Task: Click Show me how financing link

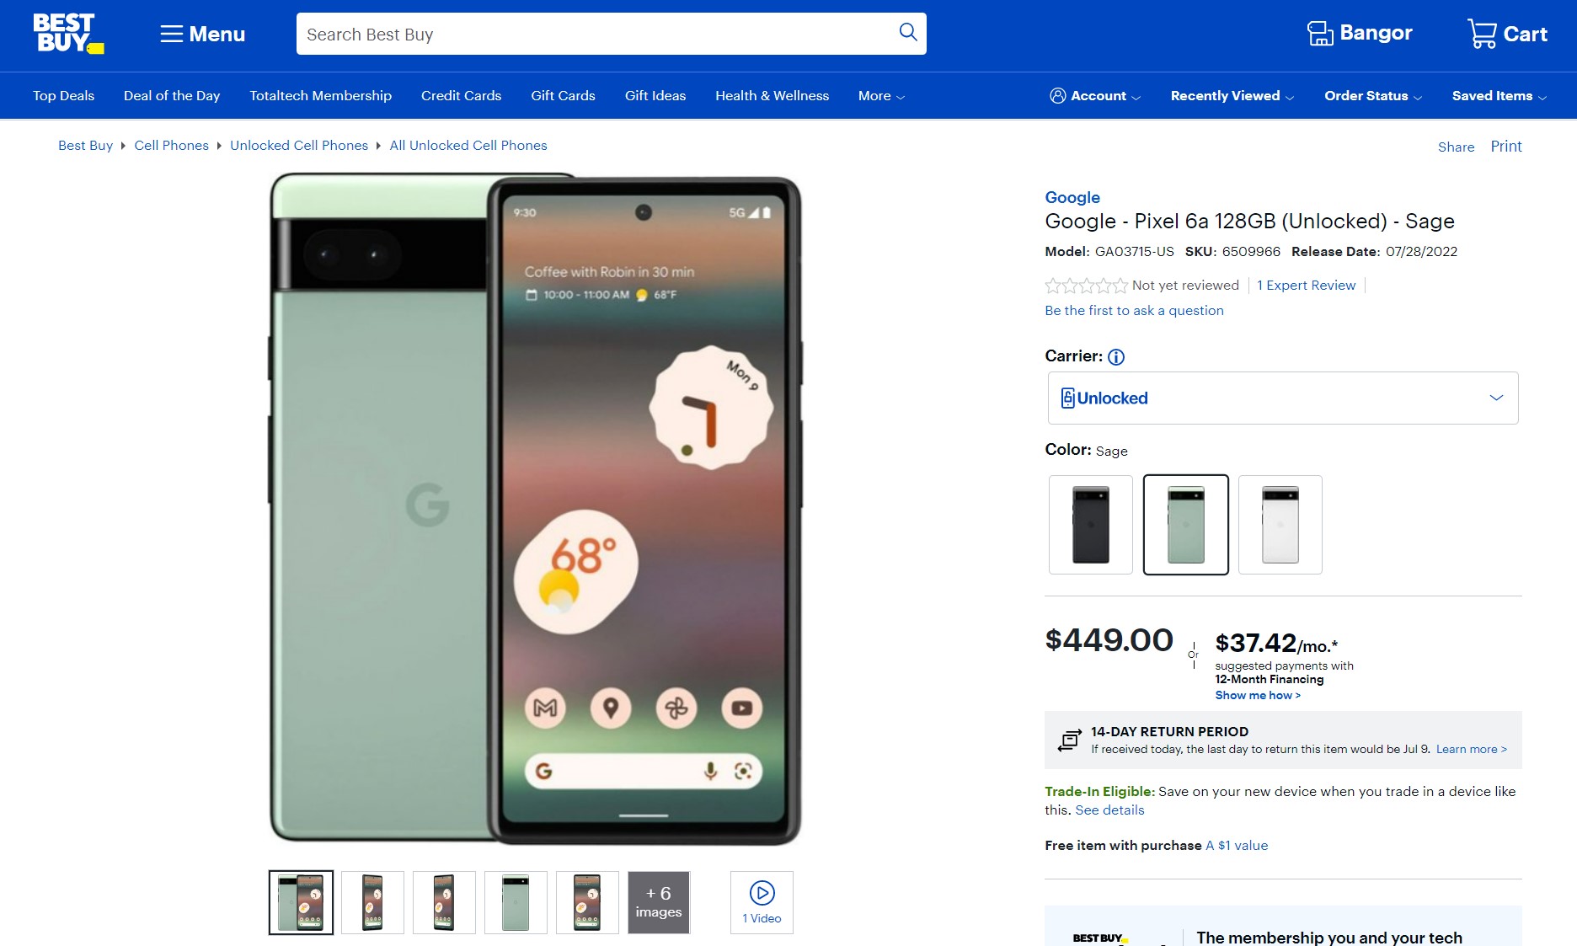Action: point(1258,696)
